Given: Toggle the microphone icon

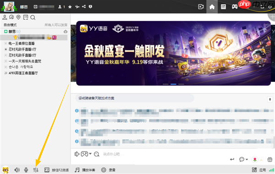Looking at the screenshot, I should (x=26, y=170).
